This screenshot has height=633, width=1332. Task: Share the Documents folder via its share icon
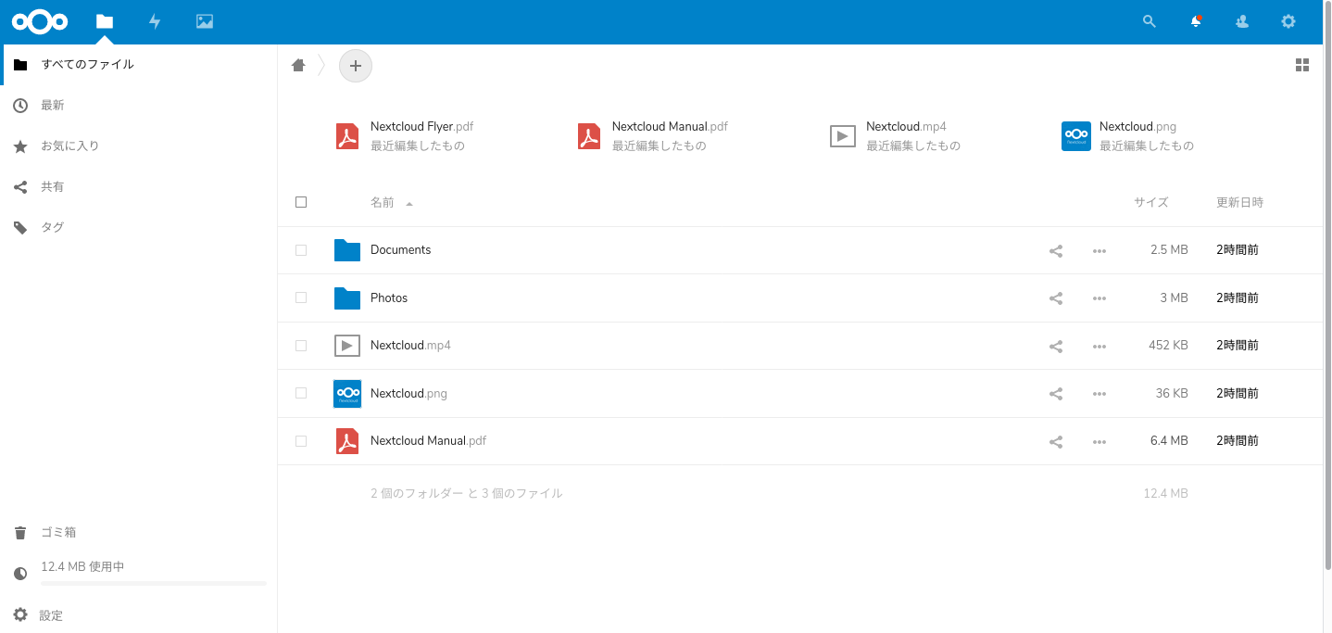(1055, 250)
